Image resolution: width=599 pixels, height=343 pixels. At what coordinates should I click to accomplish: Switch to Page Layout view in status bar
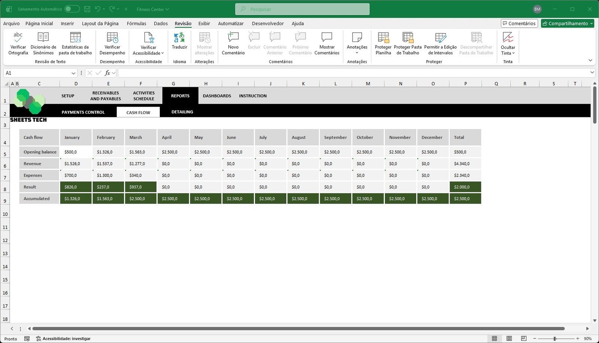point(509,339)
